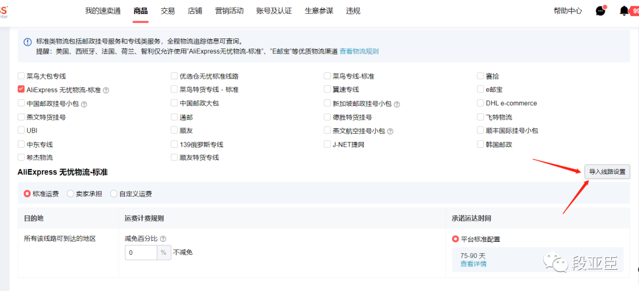Click the 75-90 天 delivery time text

[473, 256]
